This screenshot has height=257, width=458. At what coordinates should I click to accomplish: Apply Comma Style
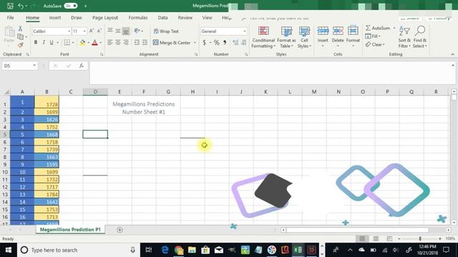[225, 43]
